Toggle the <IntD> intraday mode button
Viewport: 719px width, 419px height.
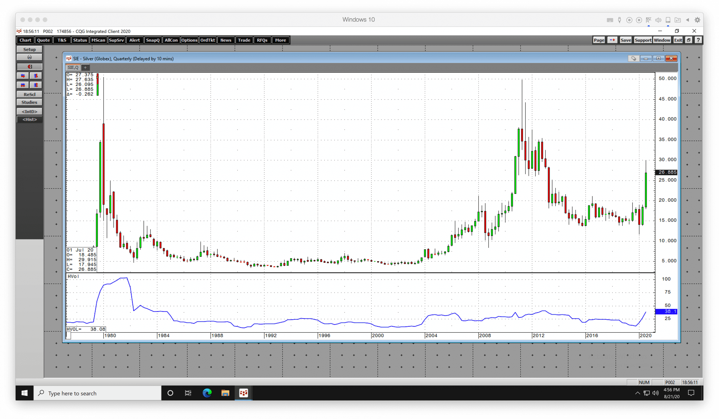pos(29,112)
